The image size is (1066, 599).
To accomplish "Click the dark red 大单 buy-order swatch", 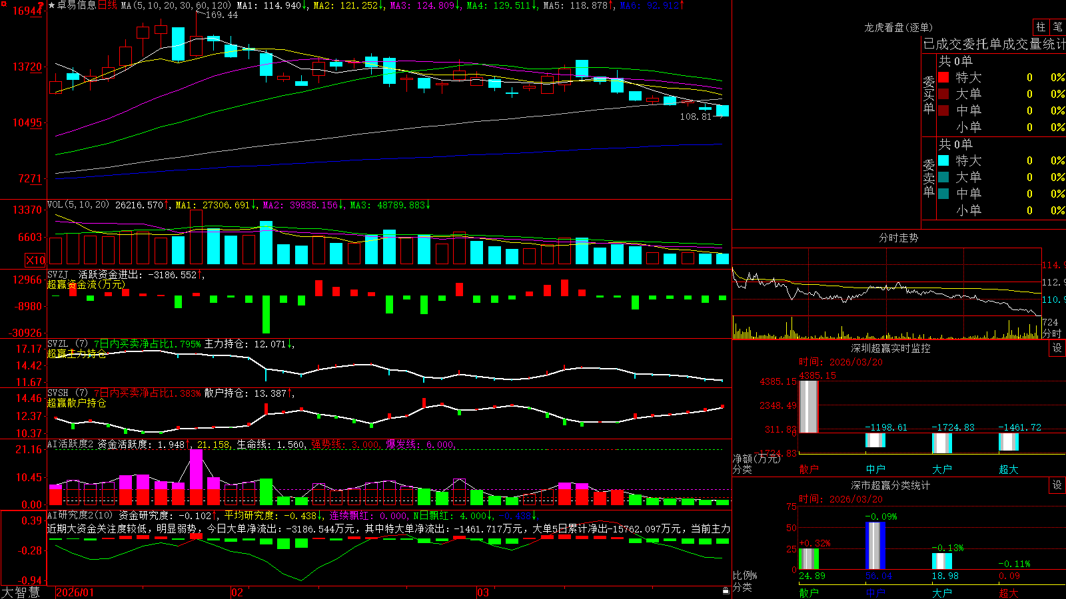I will 943,94.
